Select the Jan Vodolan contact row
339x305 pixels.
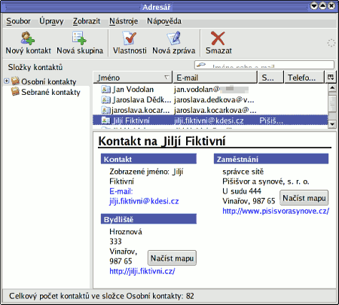(210, 90)
